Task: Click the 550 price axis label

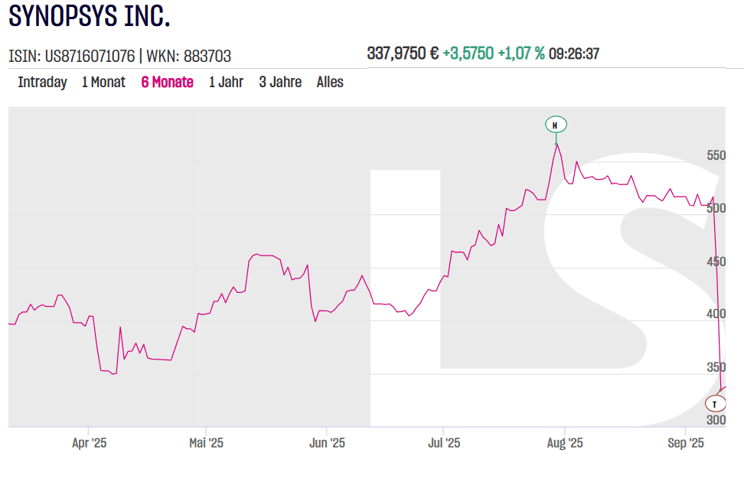Action: click(716, 155)
